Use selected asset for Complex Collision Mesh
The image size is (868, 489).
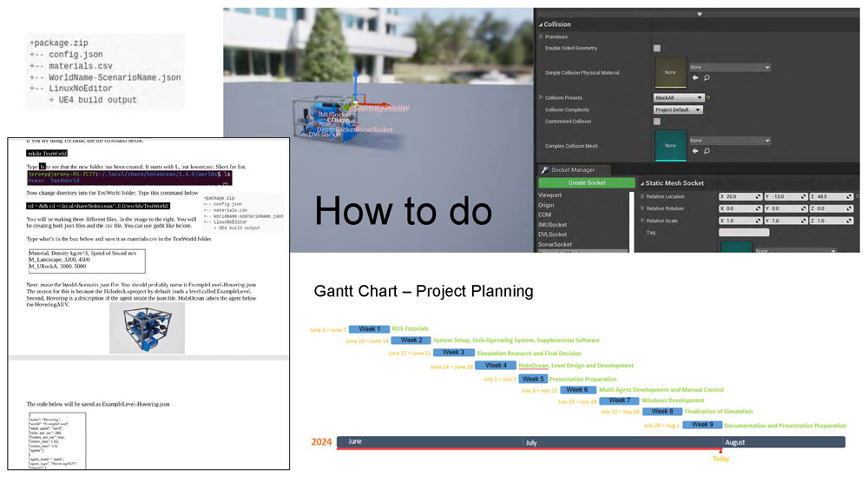(695, 151)
